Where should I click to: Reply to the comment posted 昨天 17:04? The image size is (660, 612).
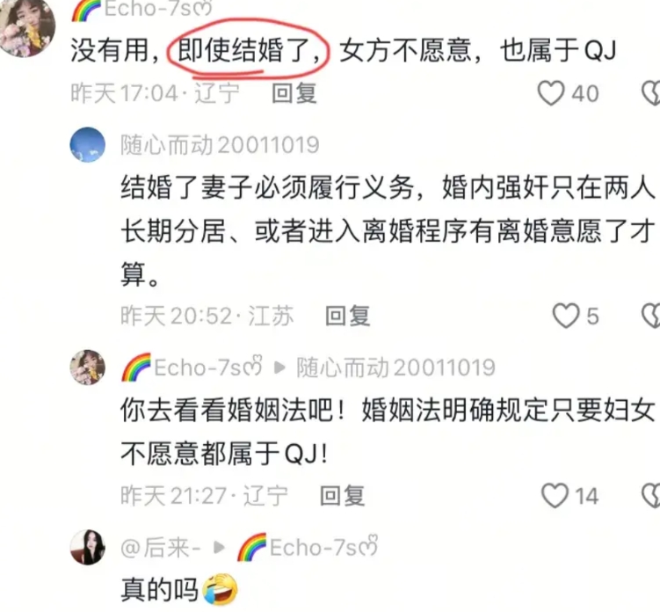[x=294, y=93]
